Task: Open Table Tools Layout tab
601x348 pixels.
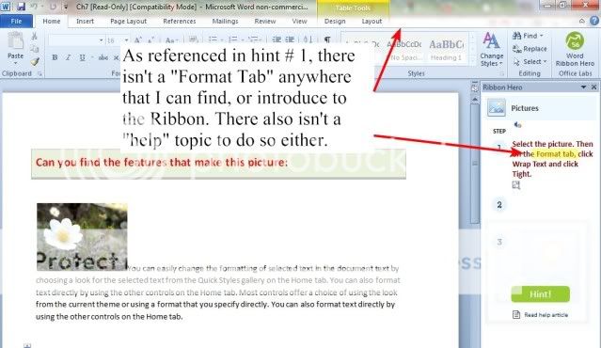Action: (372, 21)
